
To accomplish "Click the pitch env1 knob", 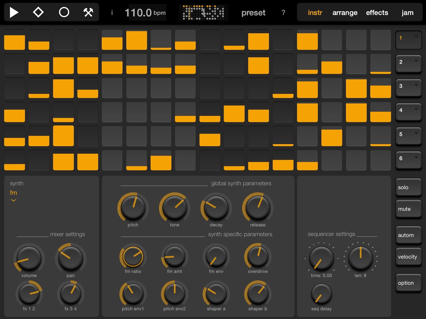I will click(x=133, y=294).
